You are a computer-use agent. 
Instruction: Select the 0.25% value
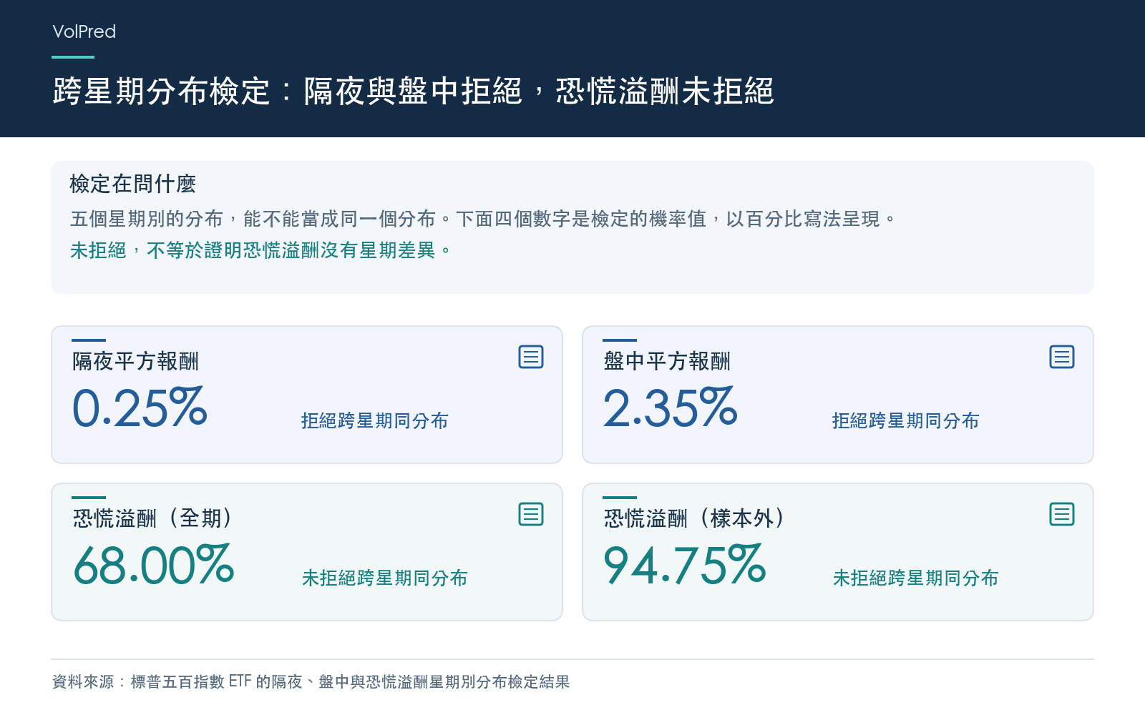pos(140,408)
